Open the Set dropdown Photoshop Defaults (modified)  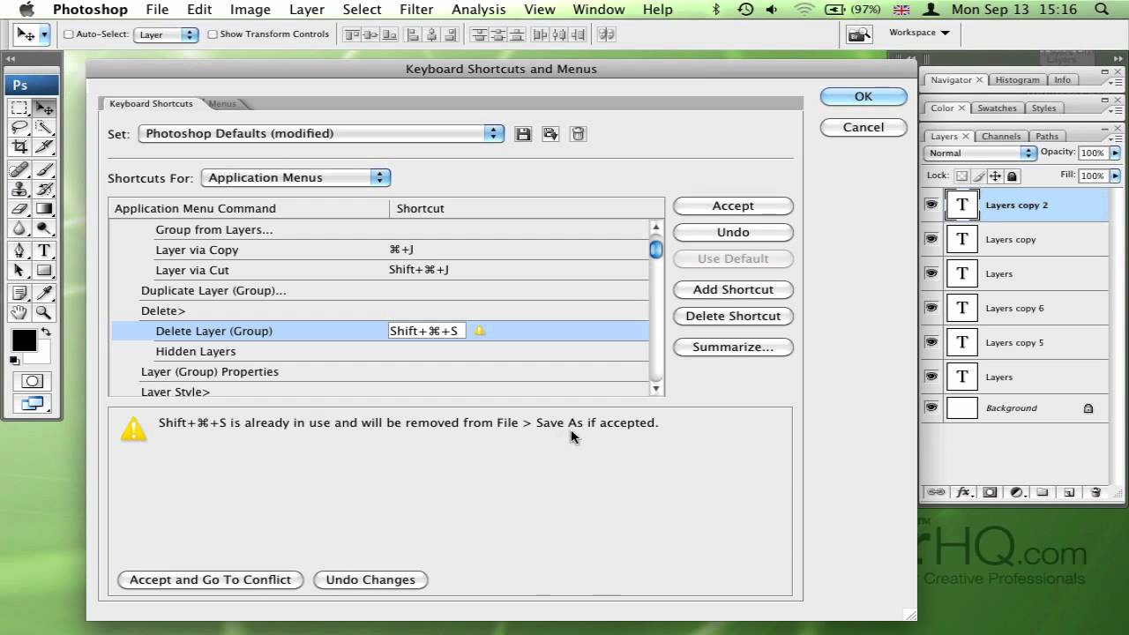321,134
